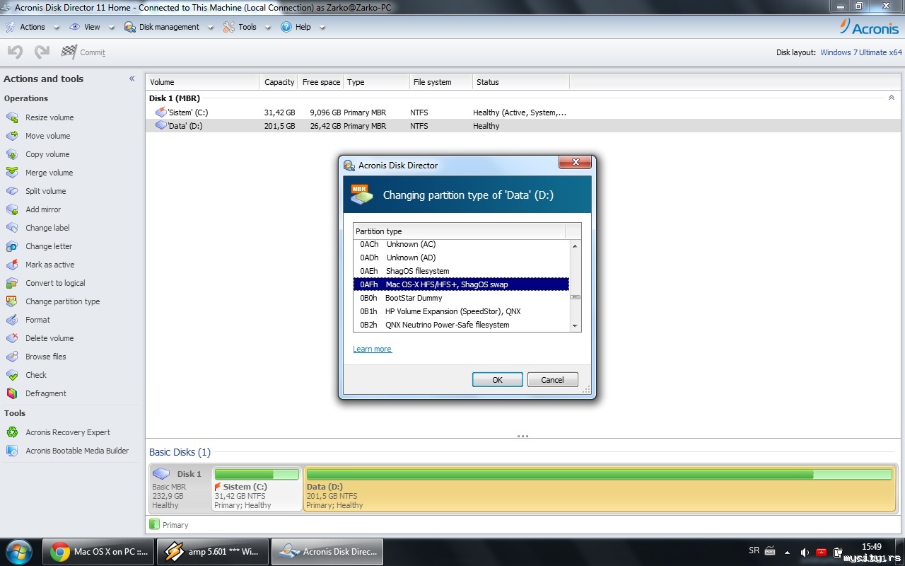Select the 'Data' (D:) volume icon
905x566 pixels.
pos(161,126)
